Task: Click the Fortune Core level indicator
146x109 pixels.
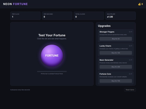Action: click(x=130, y=74)
